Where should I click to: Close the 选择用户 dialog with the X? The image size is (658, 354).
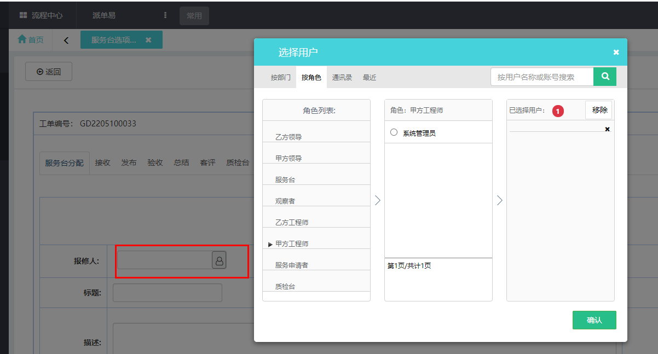pos(616,53)
